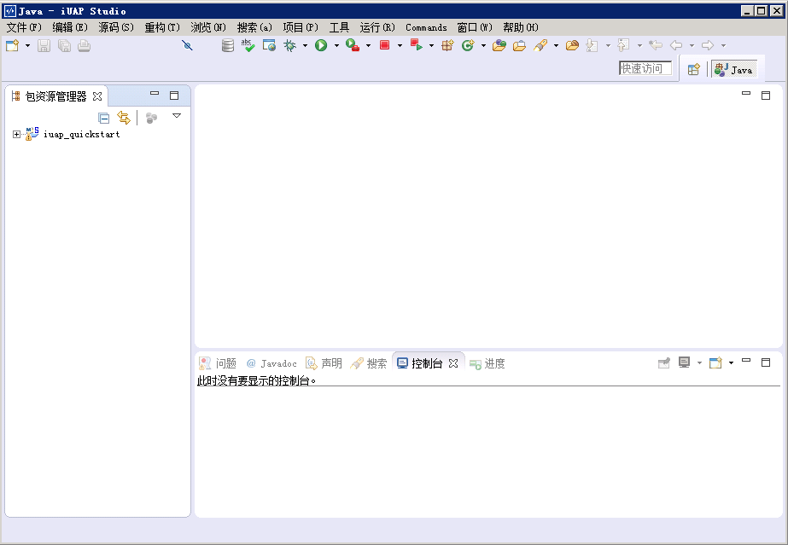Select the Java perspective button

tap(734, 70)
